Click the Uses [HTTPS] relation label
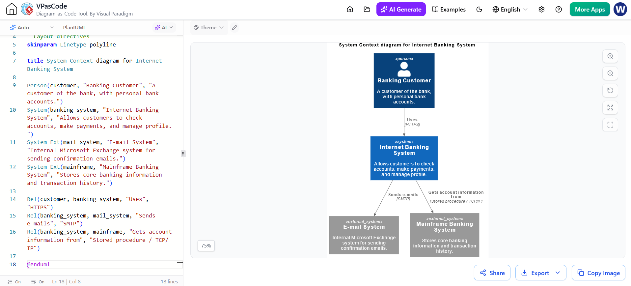This screenshot has height=286, width=631. [x=412, y=122]
